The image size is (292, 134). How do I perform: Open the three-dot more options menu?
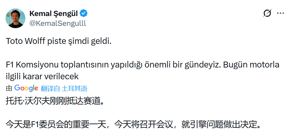280,13
